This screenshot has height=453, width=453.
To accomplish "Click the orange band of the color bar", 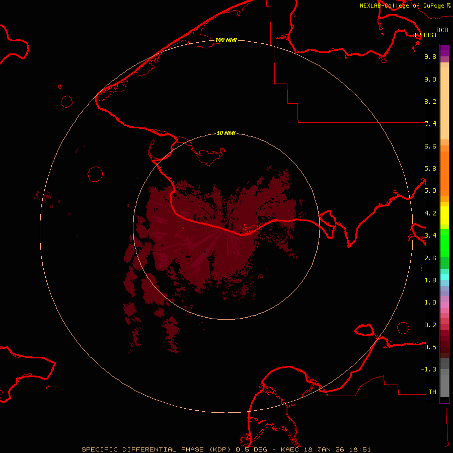I will click(444, 173).
